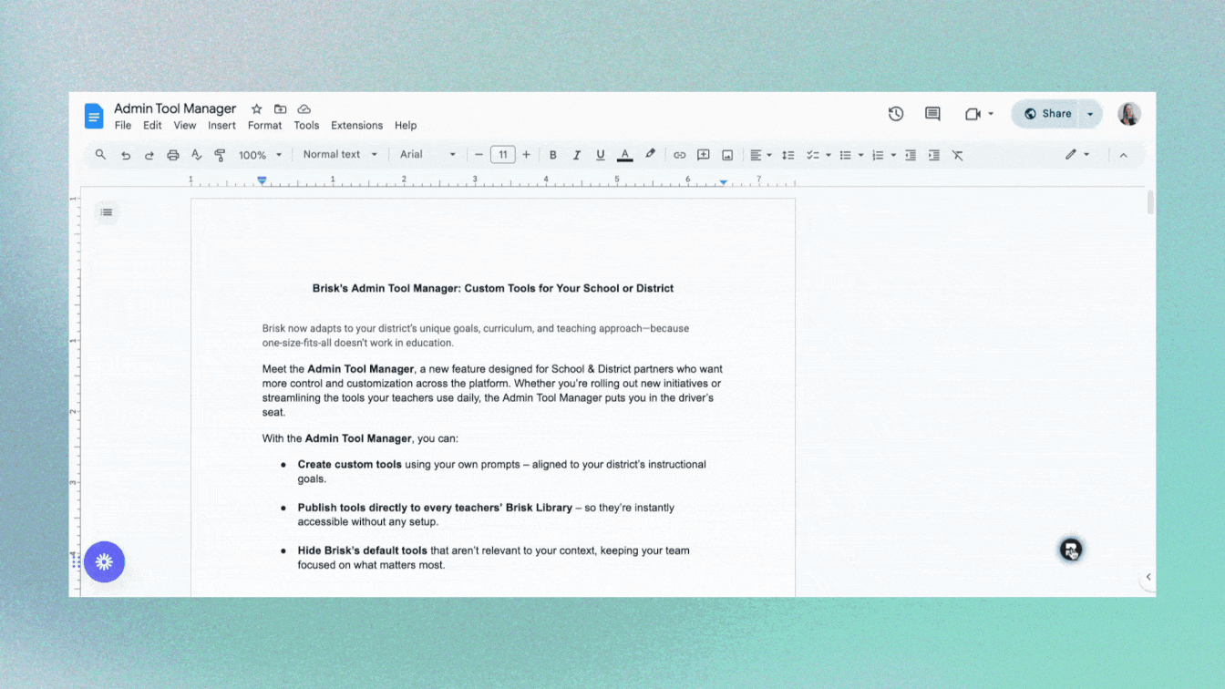This screenshot has height=689, width=1225.
Task: Click the heading "Brisk's Admin Tool Manager: Custom Tools"
Action: (x=493, y=288)
